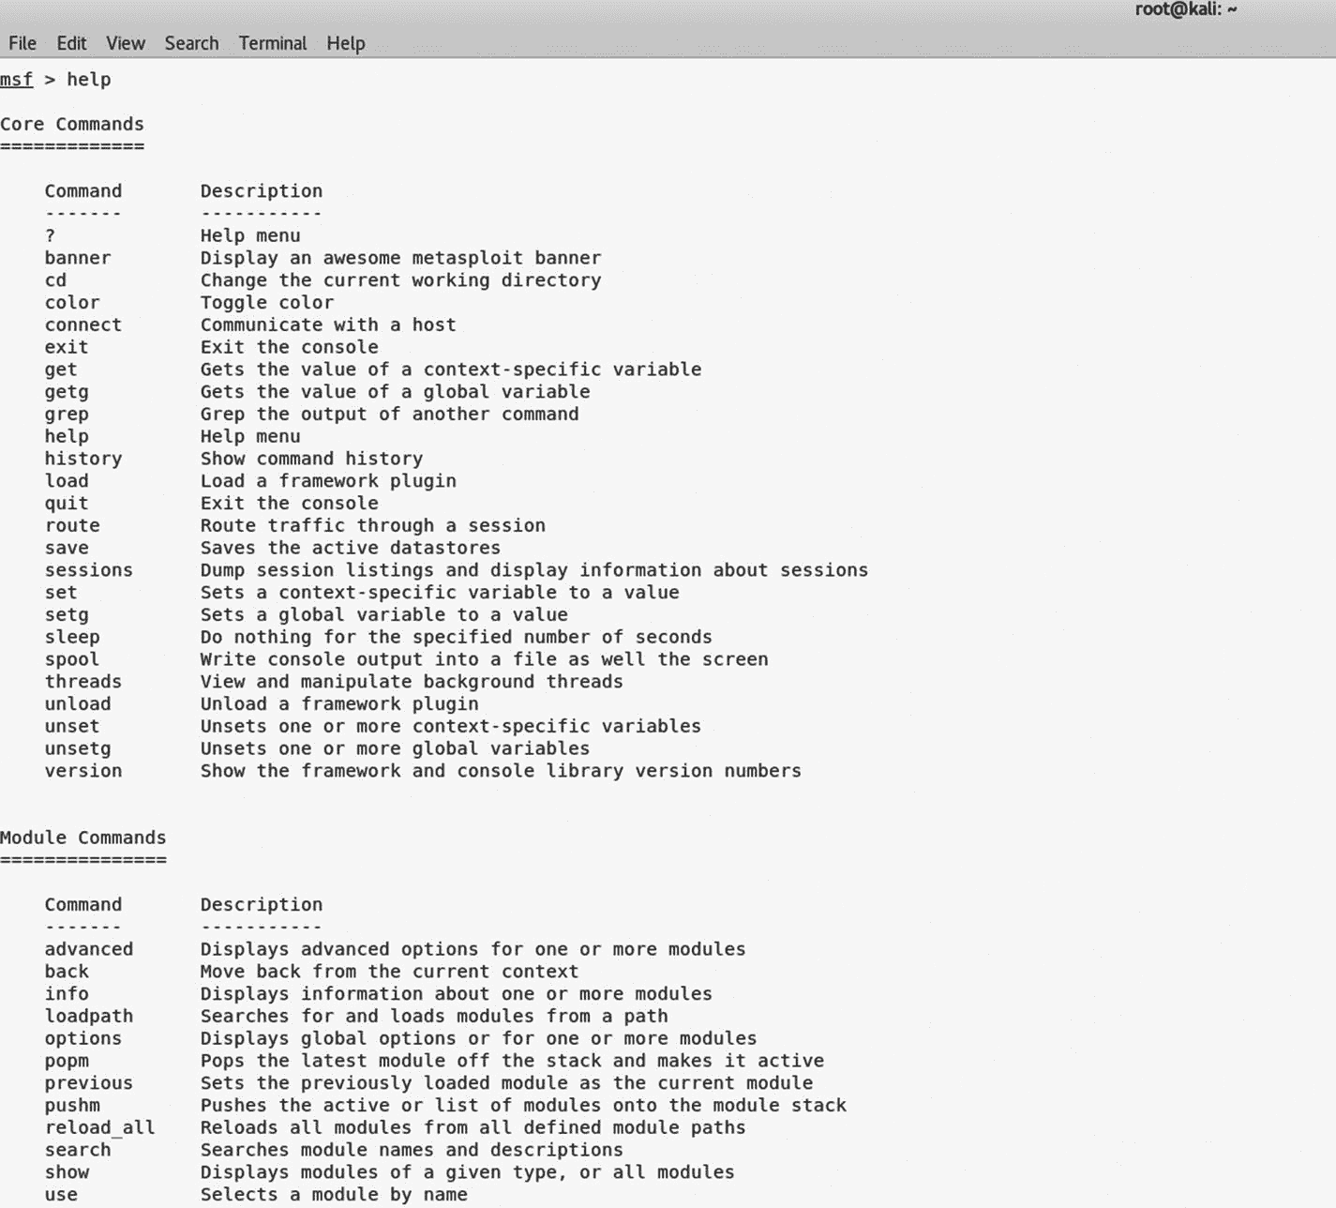
Task: Click 'View and manipulate background threads'
Action: click(x=412, y=682)
